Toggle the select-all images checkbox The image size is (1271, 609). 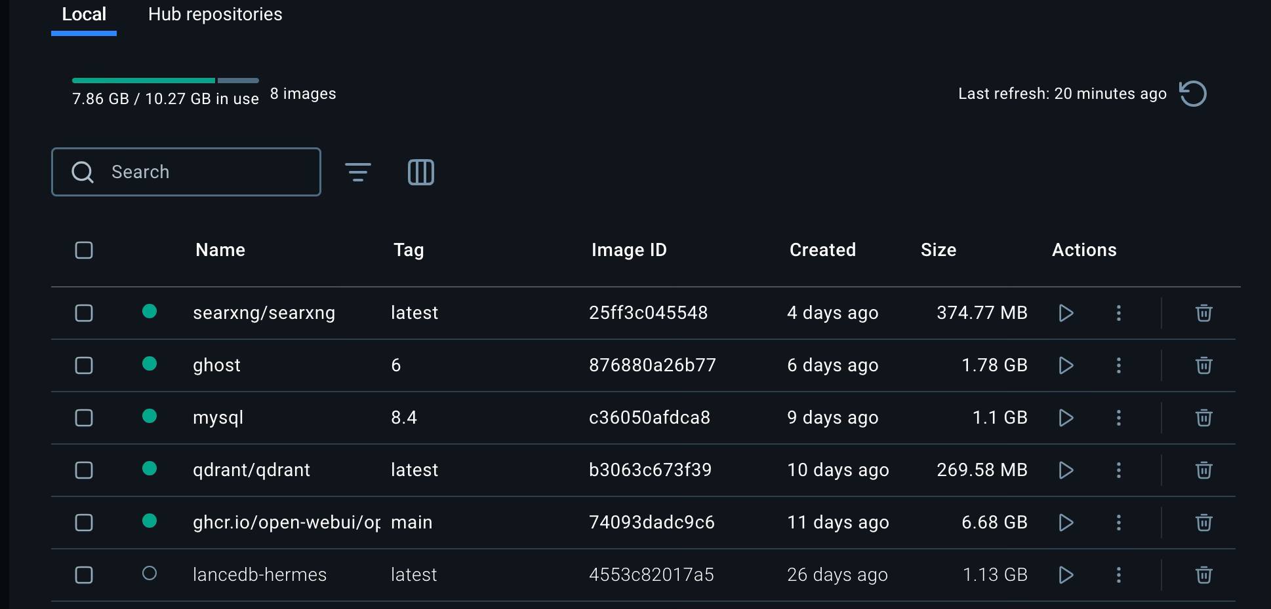(x=84, y=250)
